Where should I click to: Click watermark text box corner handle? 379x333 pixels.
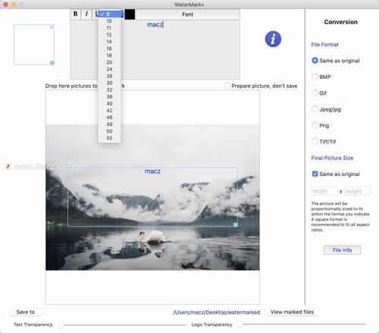pos(236,225)
